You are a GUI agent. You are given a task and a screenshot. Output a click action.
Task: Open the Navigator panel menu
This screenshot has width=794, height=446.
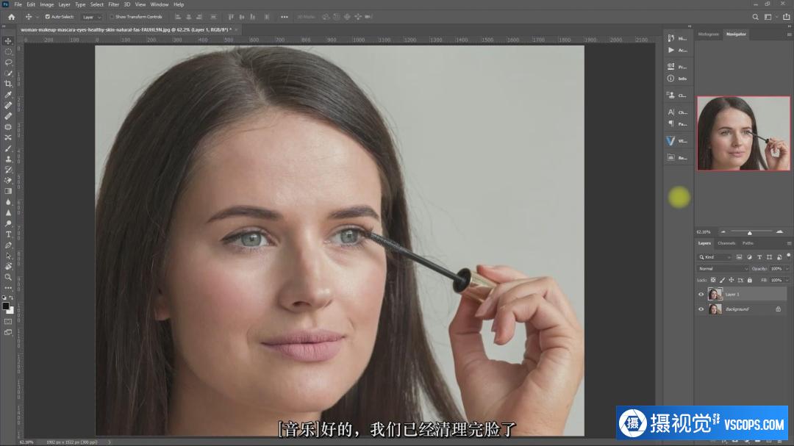788,35
